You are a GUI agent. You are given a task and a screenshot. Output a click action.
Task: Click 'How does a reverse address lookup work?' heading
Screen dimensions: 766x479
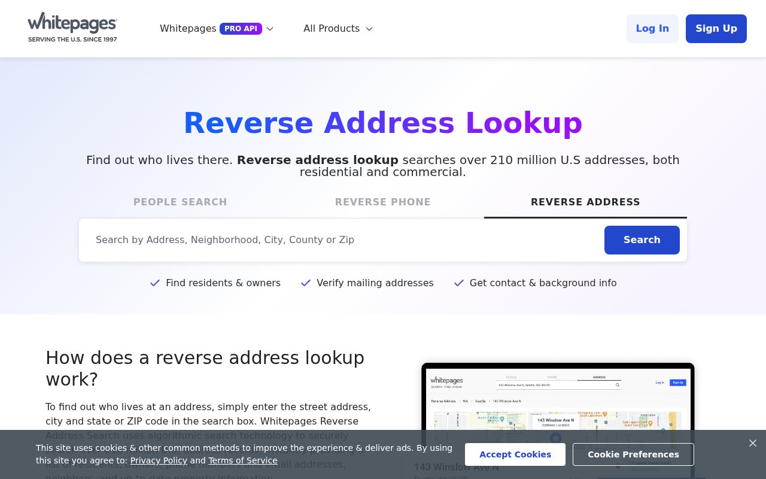point(205,368)
